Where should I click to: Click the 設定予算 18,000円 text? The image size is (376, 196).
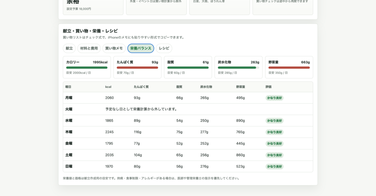(x=79, y=9)
